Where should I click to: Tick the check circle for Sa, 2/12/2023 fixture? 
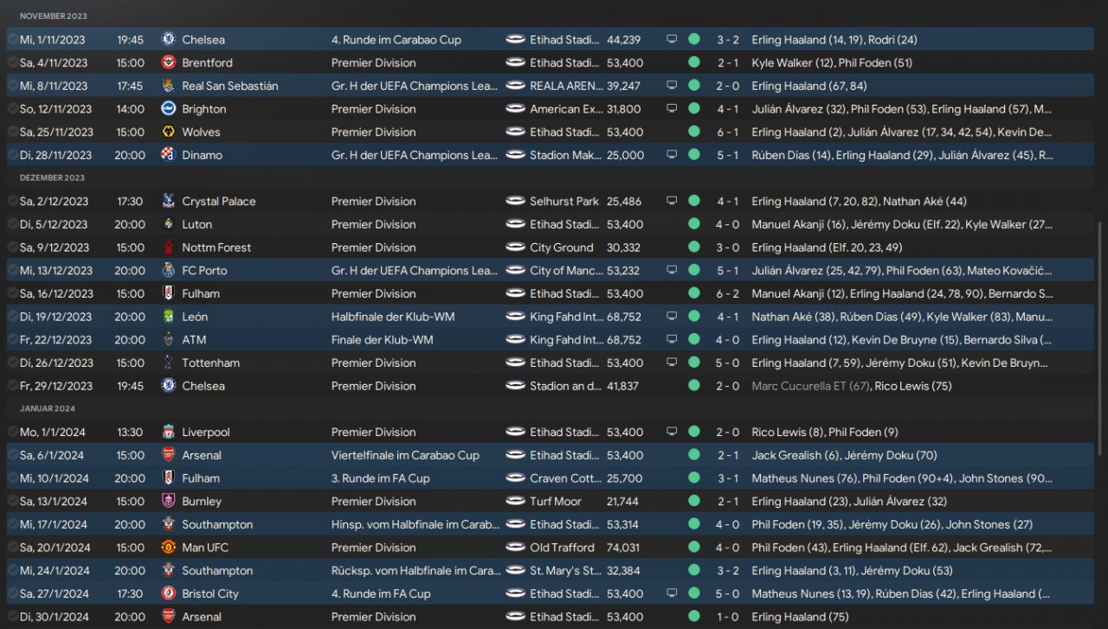tap(13, 202)
